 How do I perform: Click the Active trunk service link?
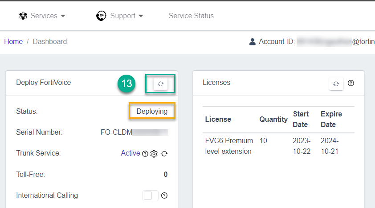pyautogui.click(x=130, y=153)
